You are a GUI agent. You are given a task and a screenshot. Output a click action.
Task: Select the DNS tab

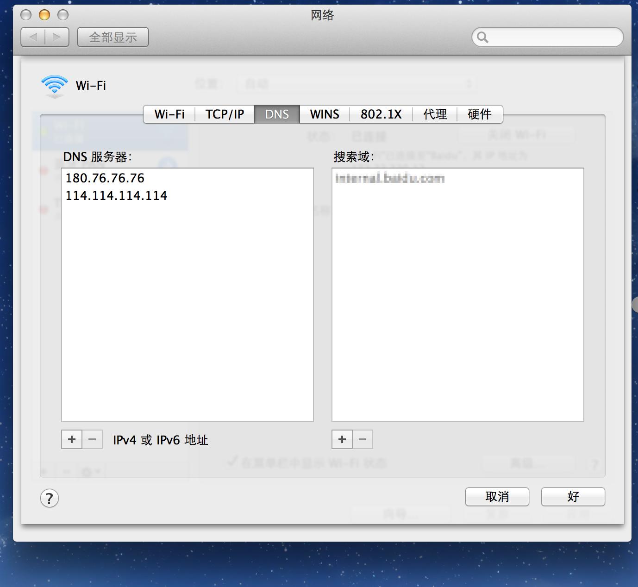click(277, 114)
